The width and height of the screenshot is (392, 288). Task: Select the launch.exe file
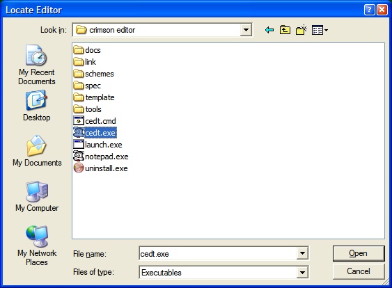97,145
